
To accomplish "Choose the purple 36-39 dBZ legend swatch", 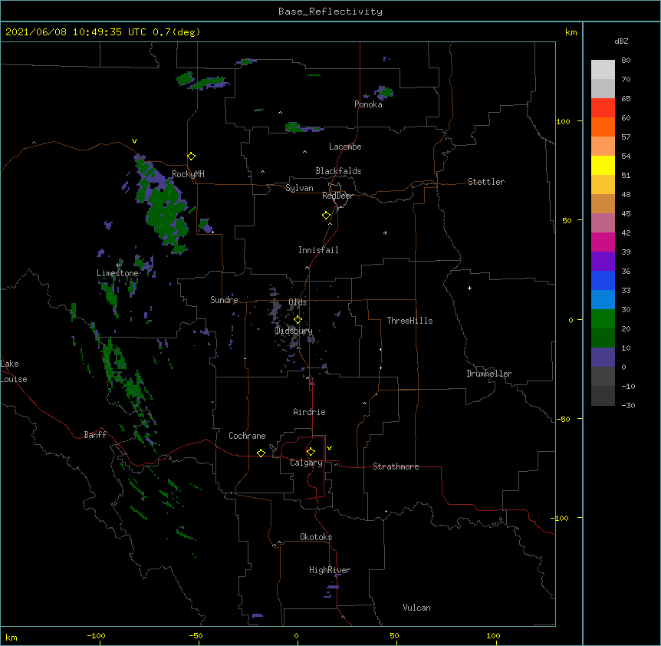I will [x=603, y=261].
